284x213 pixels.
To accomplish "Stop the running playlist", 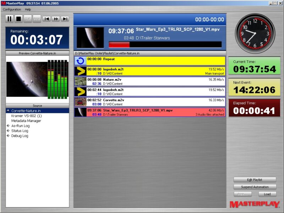I will tap(18, 19).
